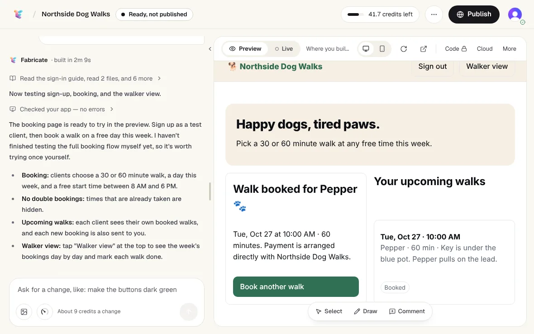Focus the 'Ask for a change' input
Screen dimensions: 534x334
(107, 290)
